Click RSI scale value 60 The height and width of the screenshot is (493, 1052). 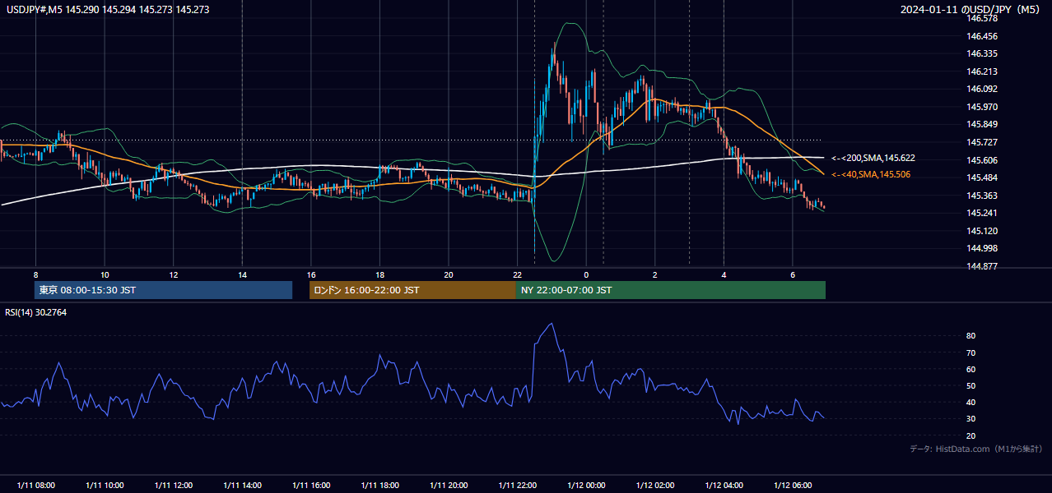click(x=971, y=369)
